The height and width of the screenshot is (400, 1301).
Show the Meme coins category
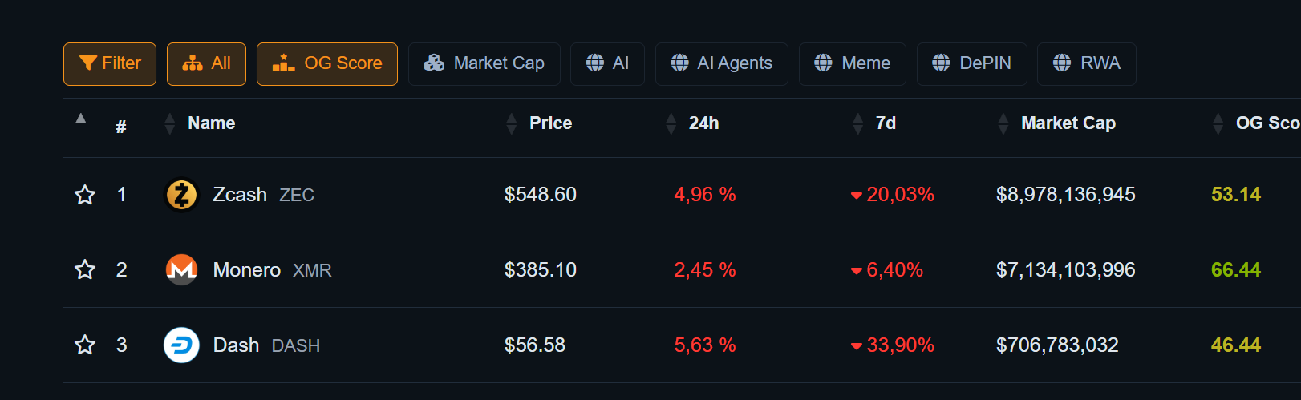point(853,63)
